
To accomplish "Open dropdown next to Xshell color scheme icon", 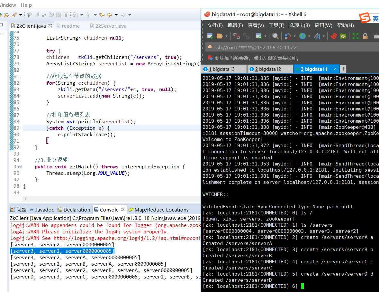I will tap(295, 36).
